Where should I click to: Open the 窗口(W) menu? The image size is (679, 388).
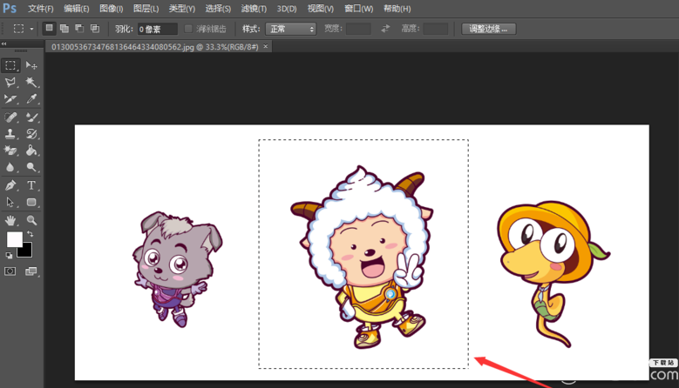[x=358, y=9]
